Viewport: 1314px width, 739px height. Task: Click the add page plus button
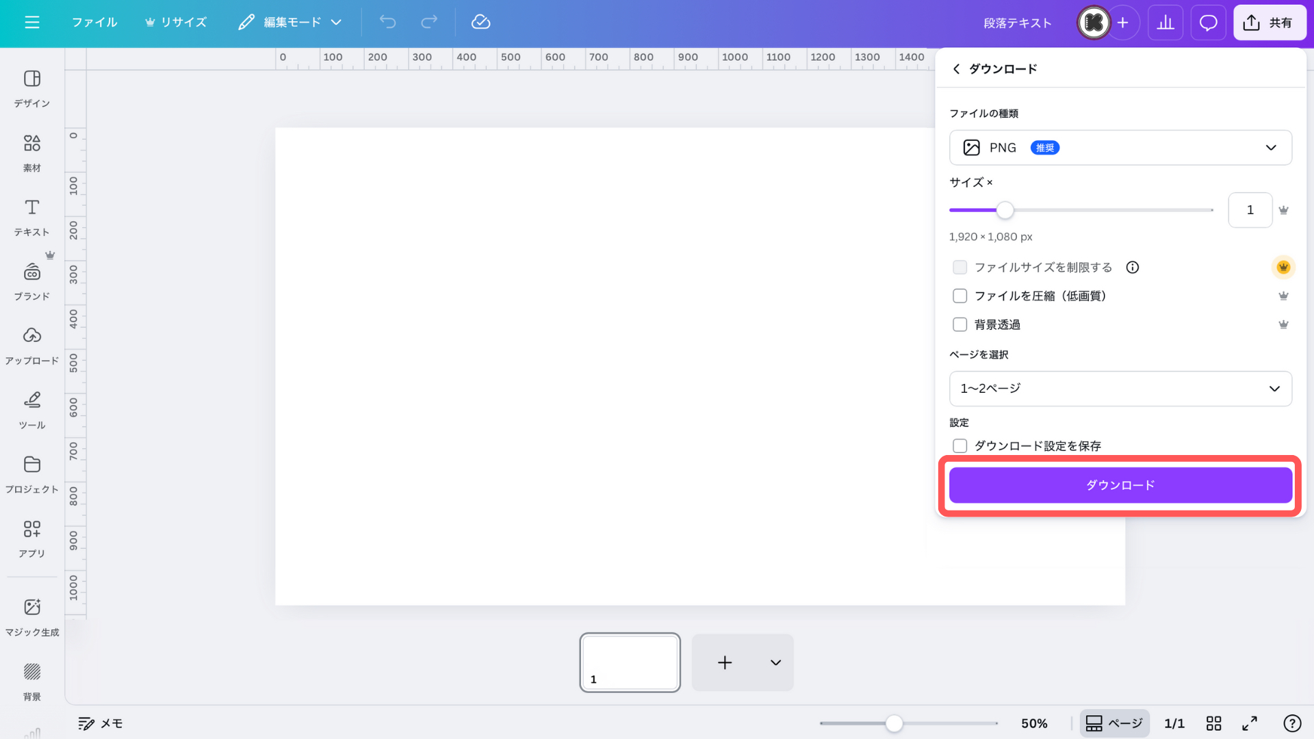pos(725,662)
